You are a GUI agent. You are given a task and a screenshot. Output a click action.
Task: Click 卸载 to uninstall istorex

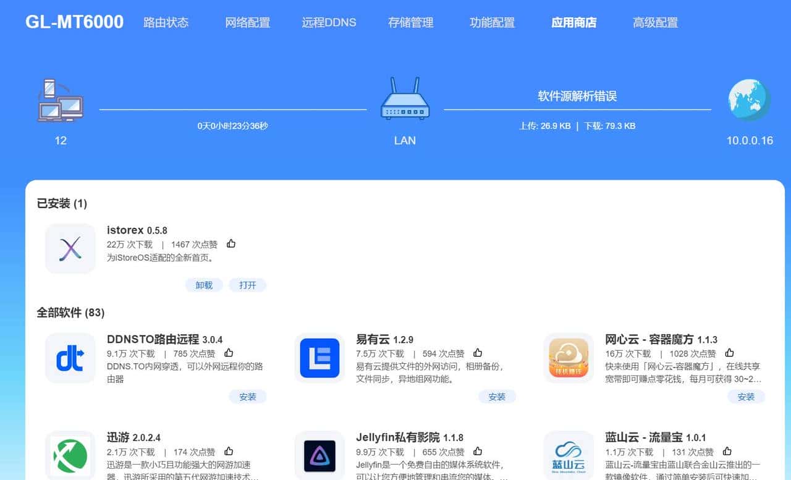tap(204, 285)
